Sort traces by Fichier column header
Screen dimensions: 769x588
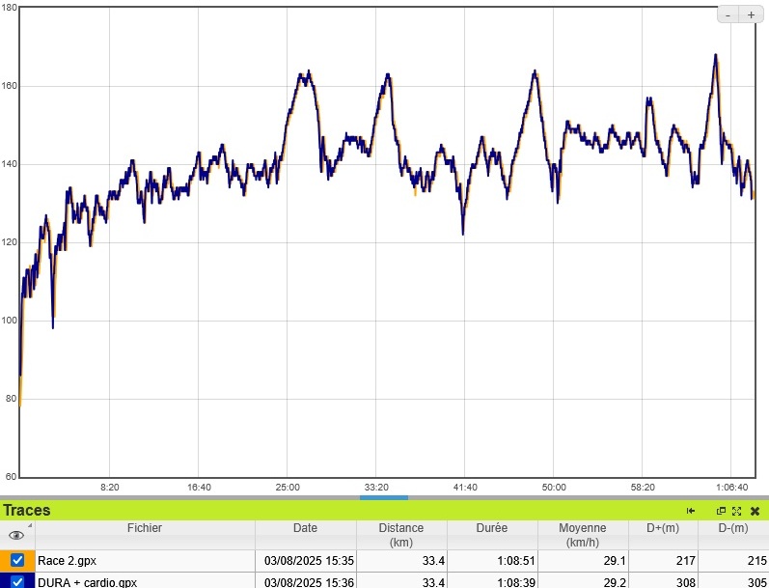coord(145,528)
